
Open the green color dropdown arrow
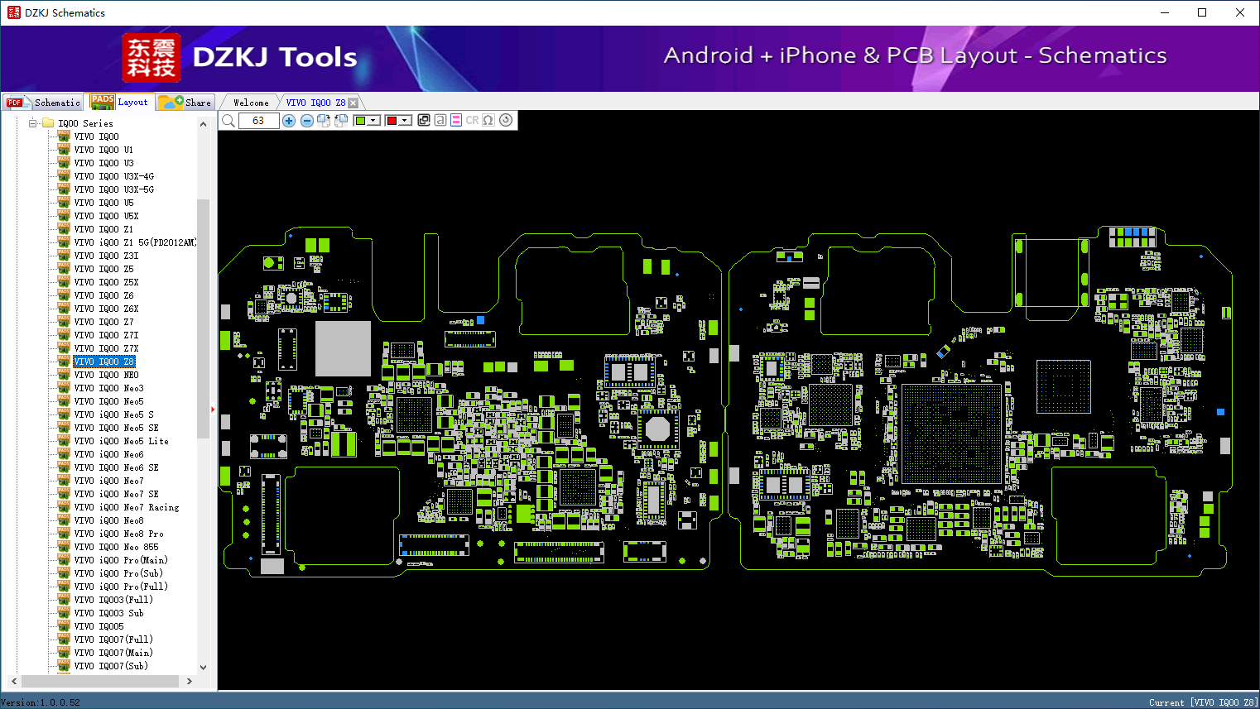point(374,121)
